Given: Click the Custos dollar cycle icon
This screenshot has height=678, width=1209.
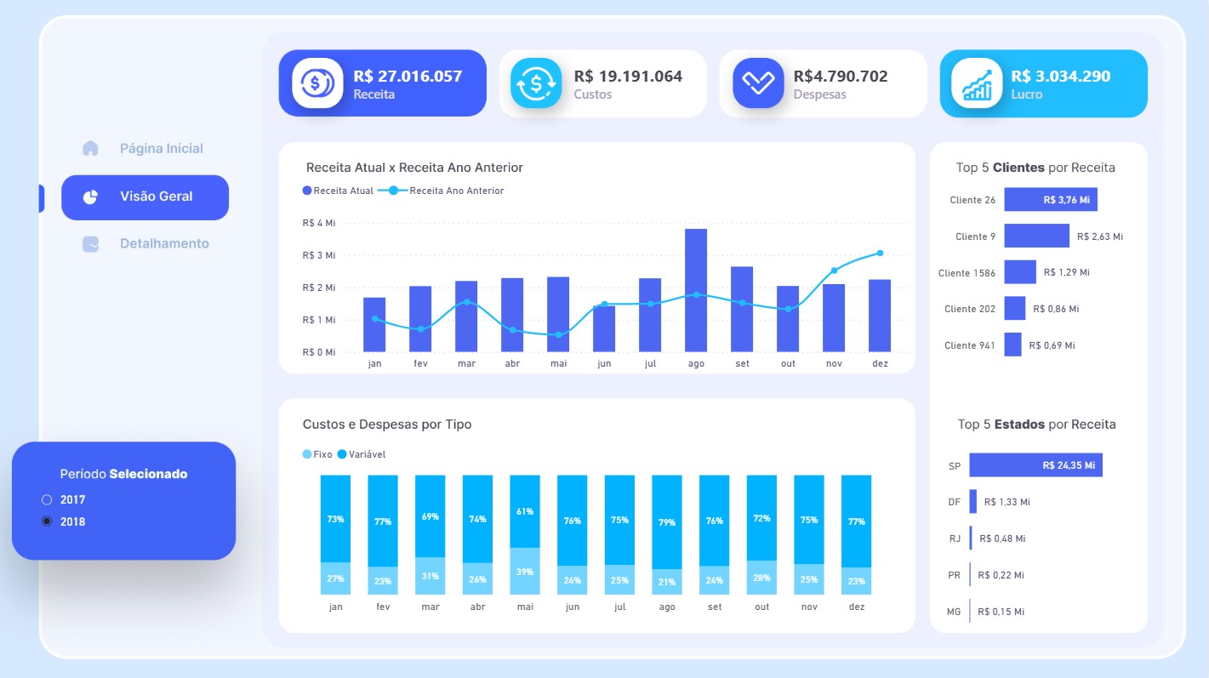Looking at the screenshot, I should pyautogui.click(x=536, y=83).
